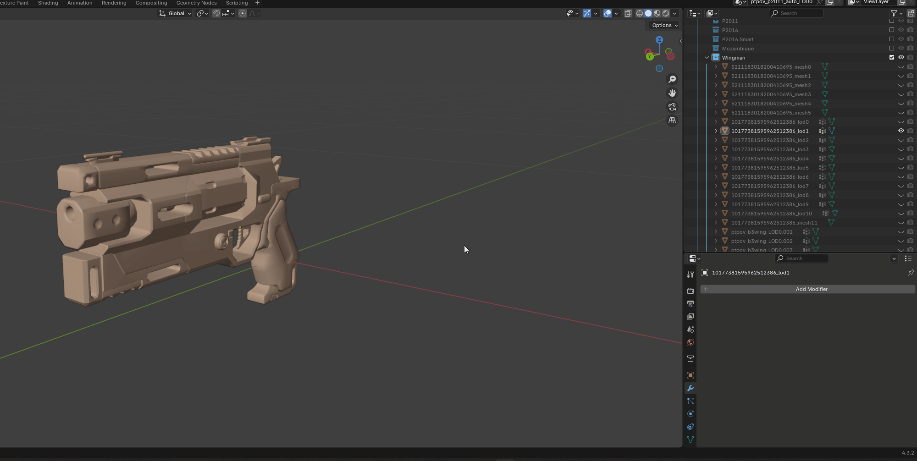Hide the 1017738159596251​2386_lod1 object in viewport
Screen dimensions: 917x461
[901, 131]
